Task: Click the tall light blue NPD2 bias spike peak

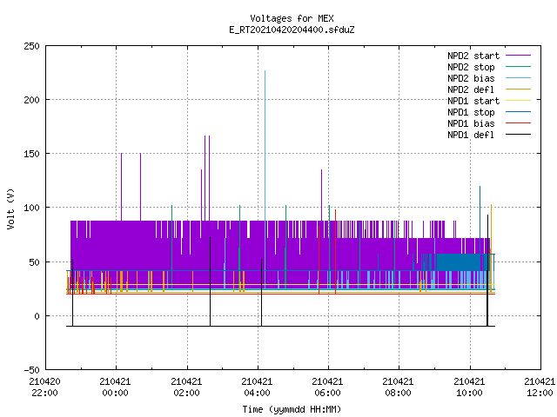Action: point(265,71)
